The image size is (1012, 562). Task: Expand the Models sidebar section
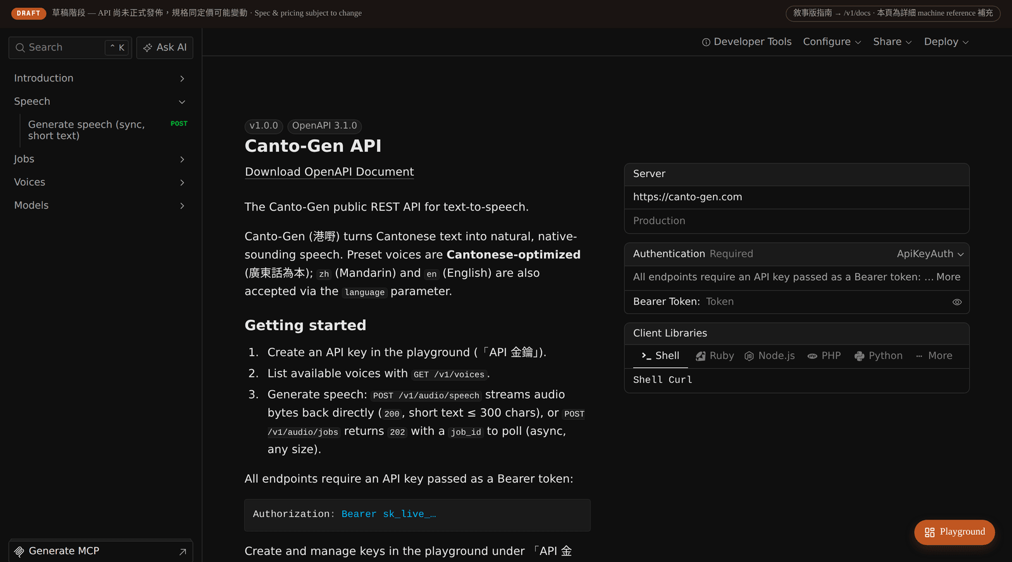(182, 205)
